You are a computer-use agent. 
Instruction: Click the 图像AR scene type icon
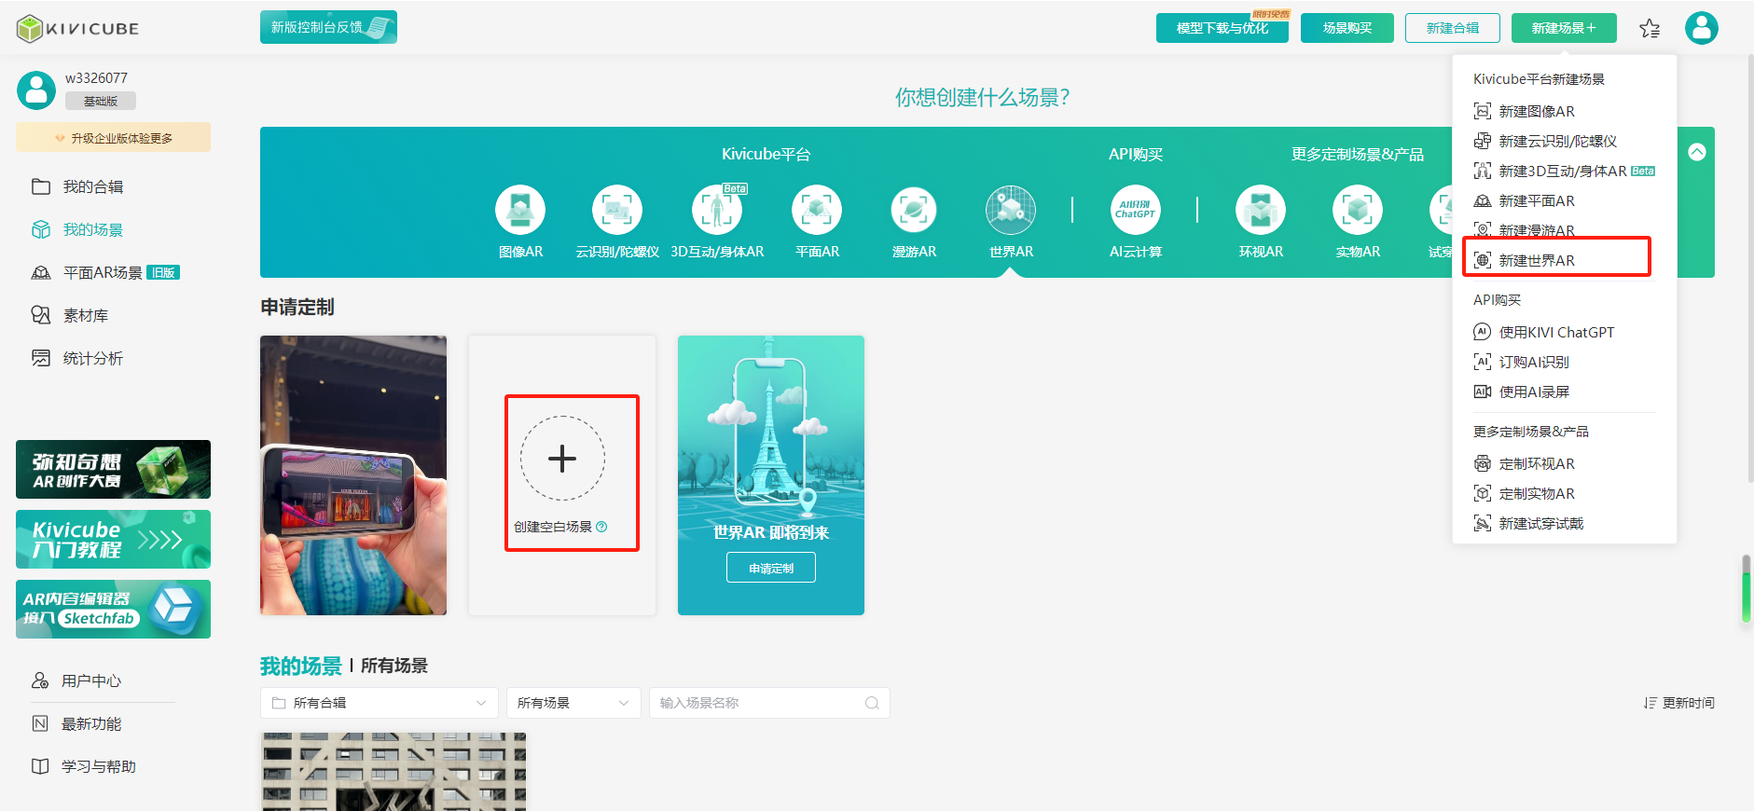[520, 210]
